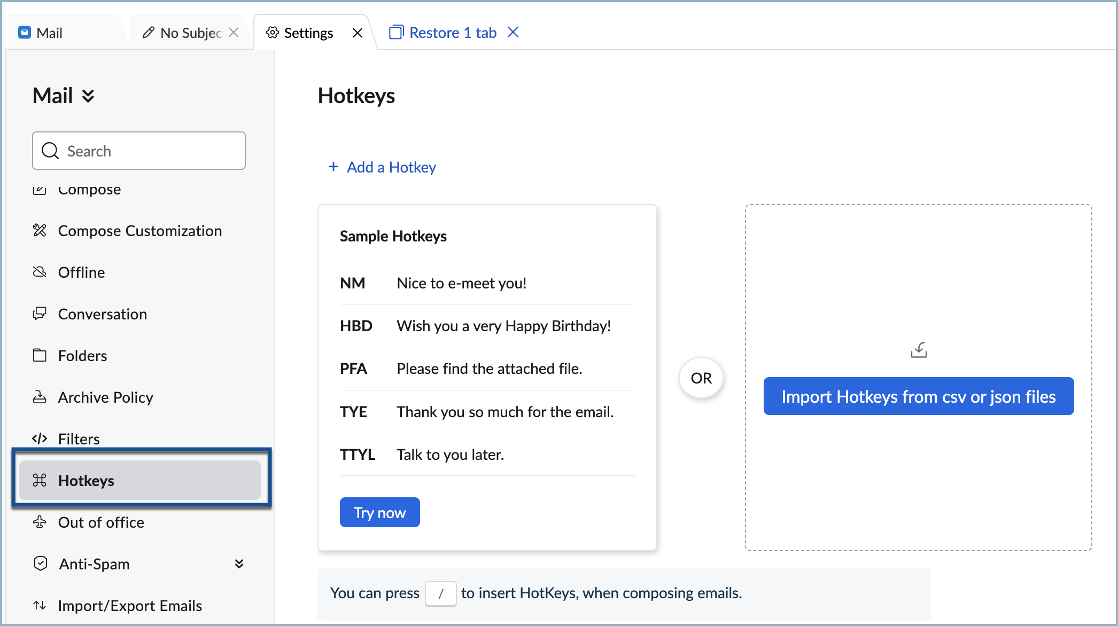Expand the Anti-Spam section chevron
This screenshot has width=1118, height=626.
tap(239, 564)
